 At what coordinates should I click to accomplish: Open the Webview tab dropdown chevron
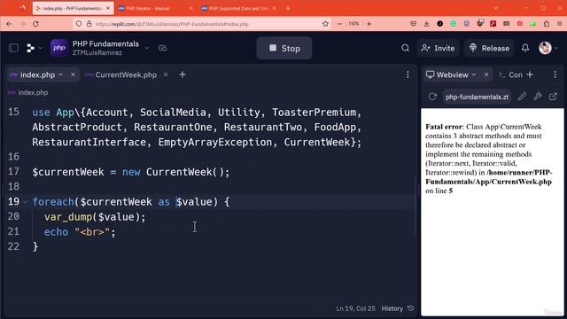point(474,74)
